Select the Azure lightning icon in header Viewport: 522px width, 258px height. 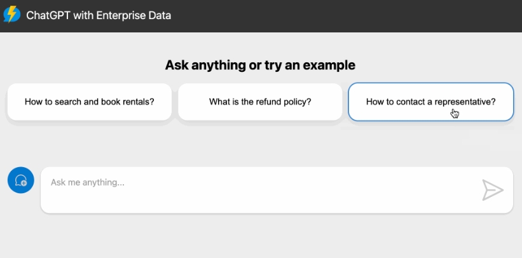pos(11,15)
